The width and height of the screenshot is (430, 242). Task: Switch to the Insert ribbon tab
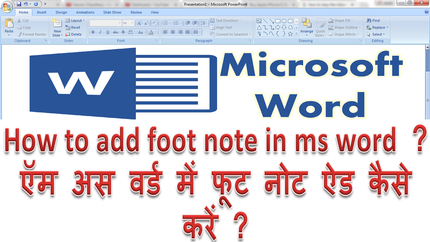pyautogui.click(x=42, y=12)
